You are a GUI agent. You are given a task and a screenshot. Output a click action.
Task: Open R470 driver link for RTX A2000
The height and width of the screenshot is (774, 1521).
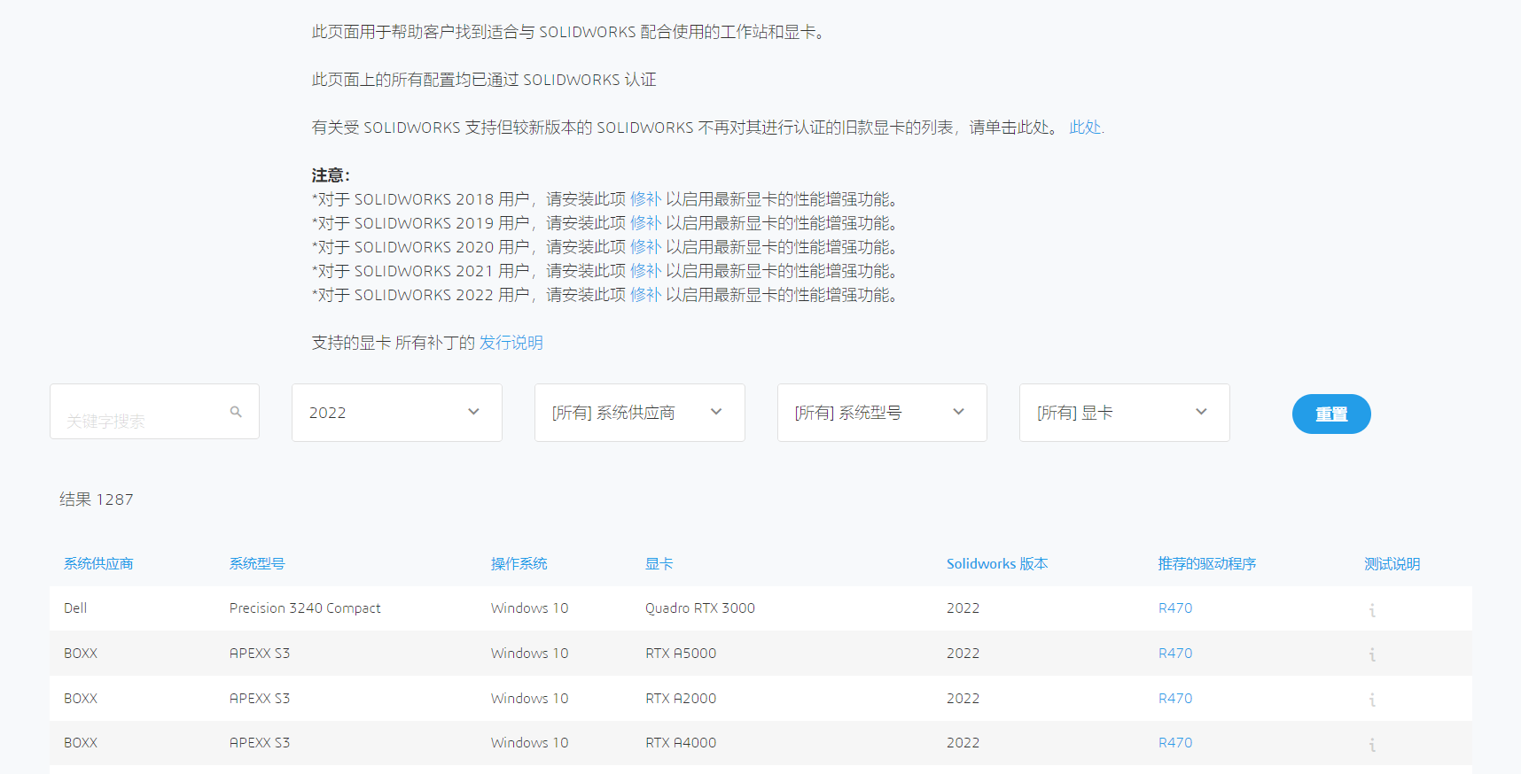point(1175,699)
